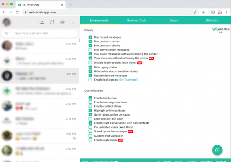Close the WhatsApp browser tab
The height and width of the screenshot is (162, 231).
coord(62,5)
